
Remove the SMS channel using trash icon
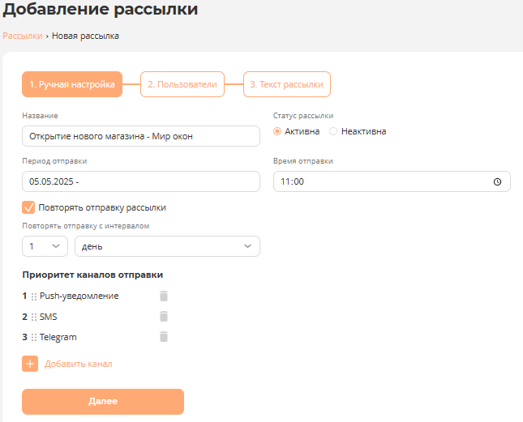163,317
